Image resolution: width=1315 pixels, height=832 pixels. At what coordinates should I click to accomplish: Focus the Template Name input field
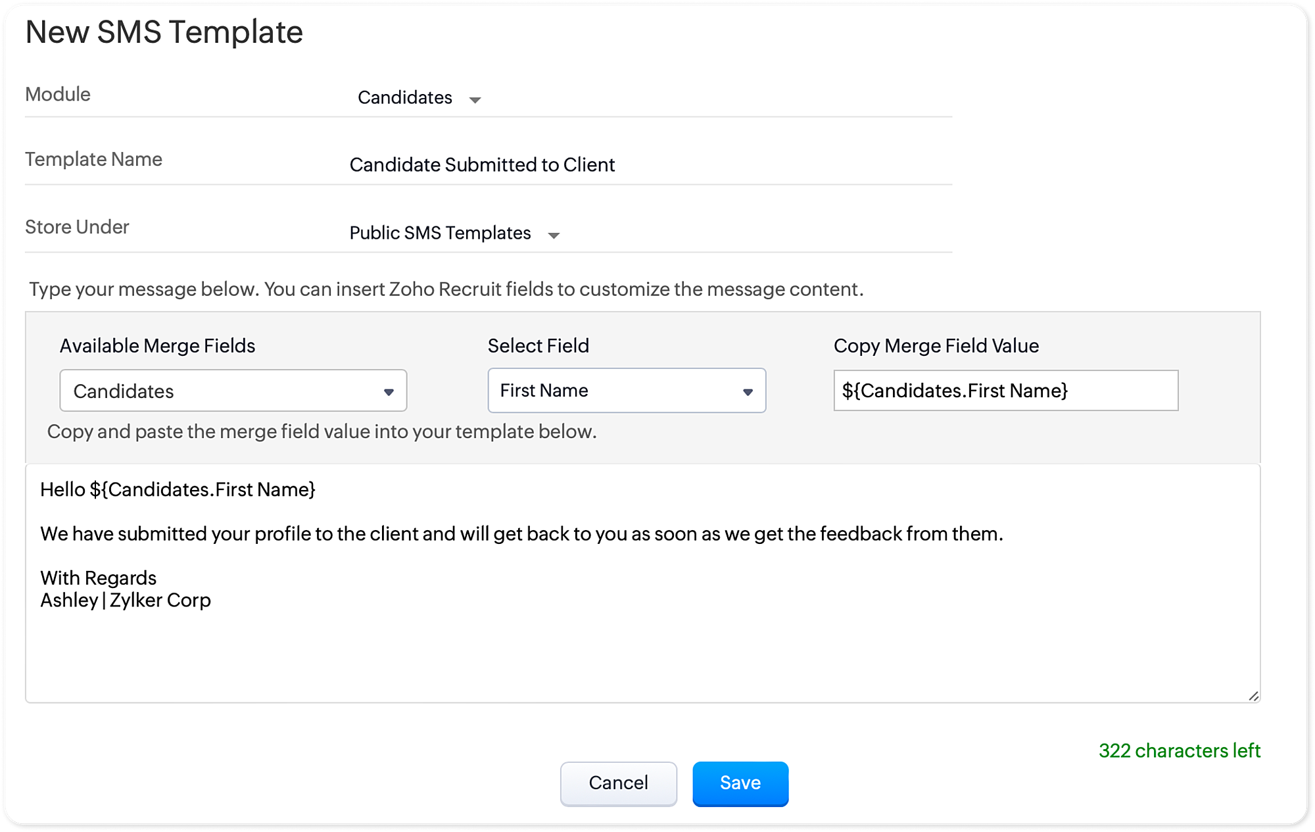[x=650, y=164]
